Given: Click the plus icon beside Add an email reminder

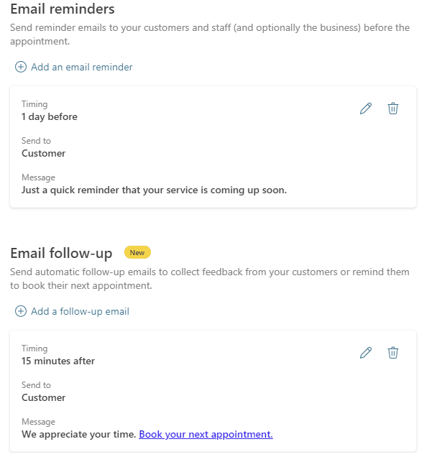Looking at the screenshot, I should (21, 67).
